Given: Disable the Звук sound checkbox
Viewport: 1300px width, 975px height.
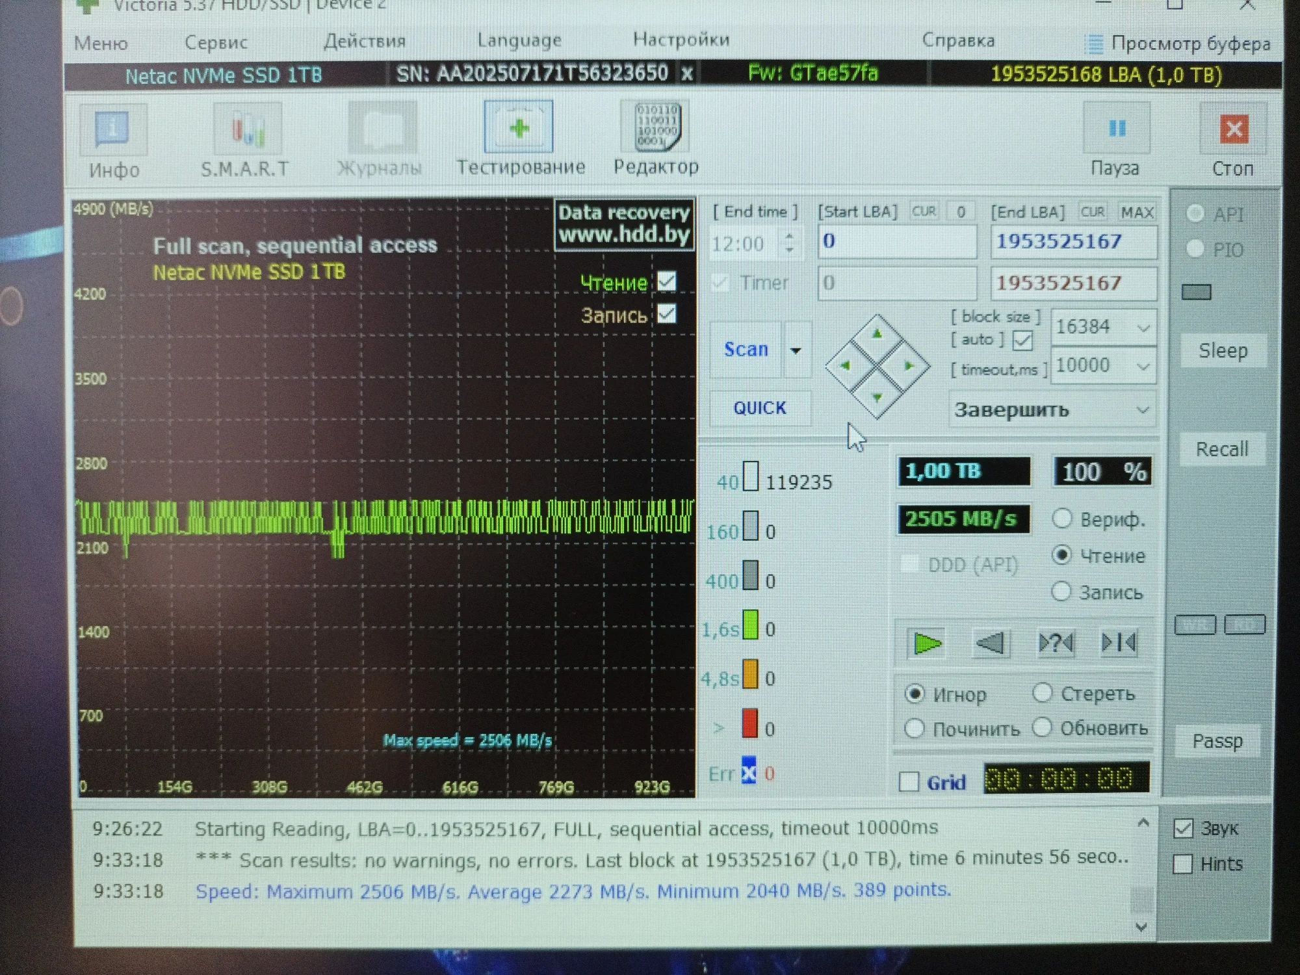Looking at the screenshot, I should 1183,829.
